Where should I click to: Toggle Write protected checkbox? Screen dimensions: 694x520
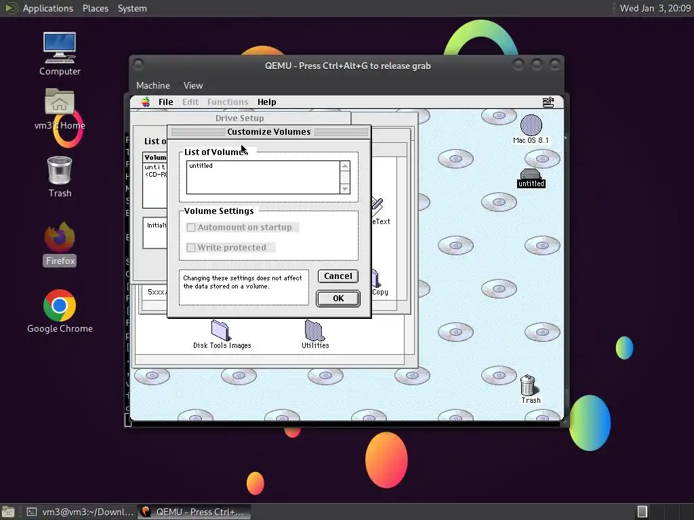tap(190, 248)
